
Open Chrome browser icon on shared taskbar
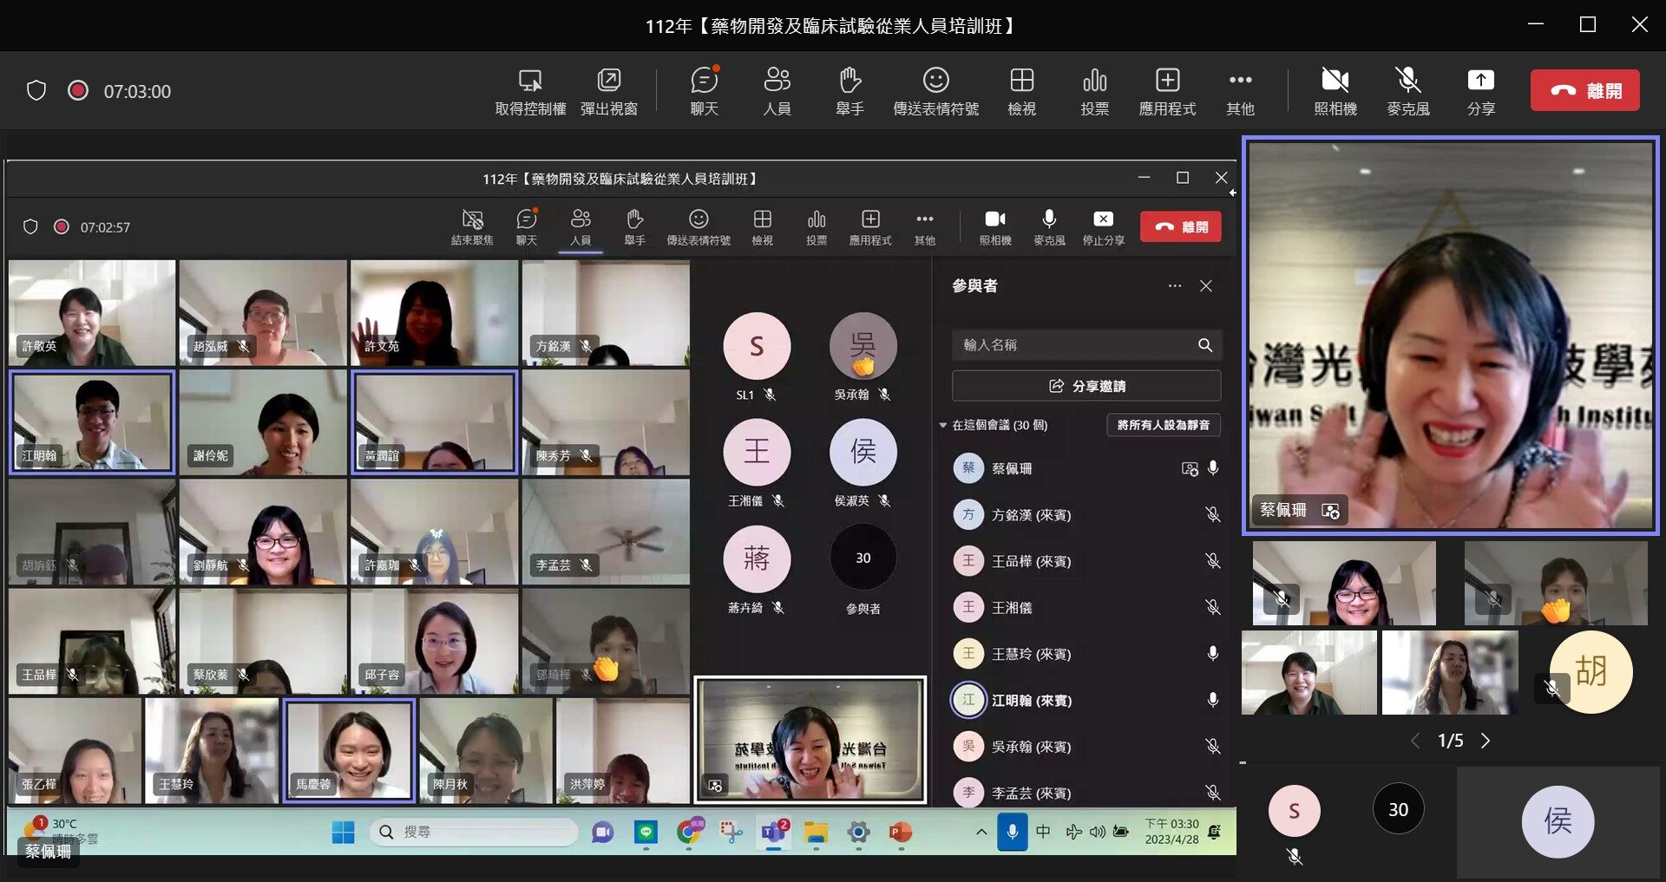689,833
